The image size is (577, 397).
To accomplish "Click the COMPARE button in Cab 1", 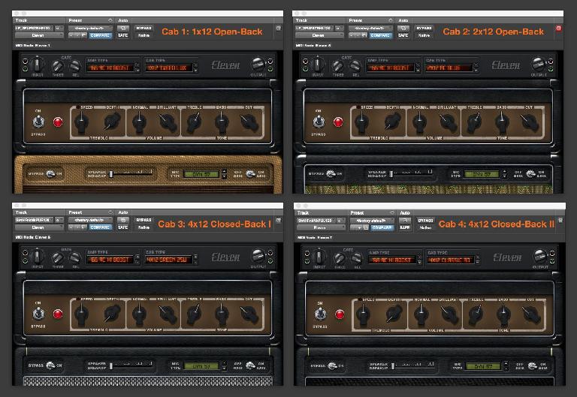I will [x=100, y=35].
